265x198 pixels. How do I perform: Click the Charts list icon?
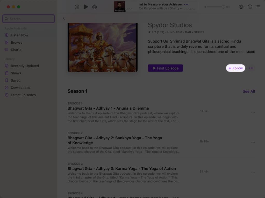[6, 50]
